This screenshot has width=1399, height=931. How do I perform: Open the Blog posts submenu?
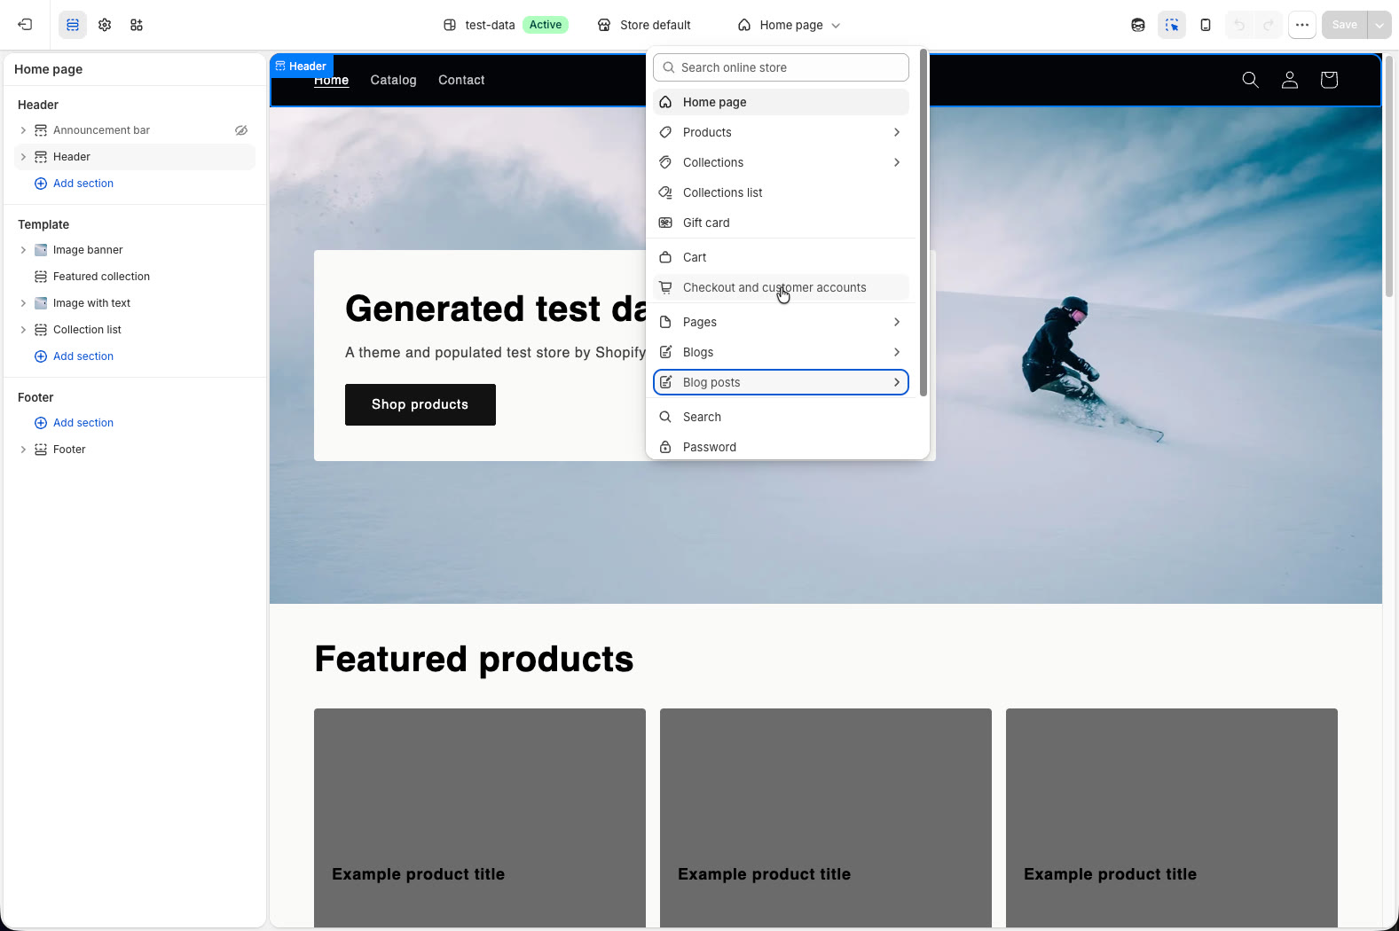(x=781, y=382)
